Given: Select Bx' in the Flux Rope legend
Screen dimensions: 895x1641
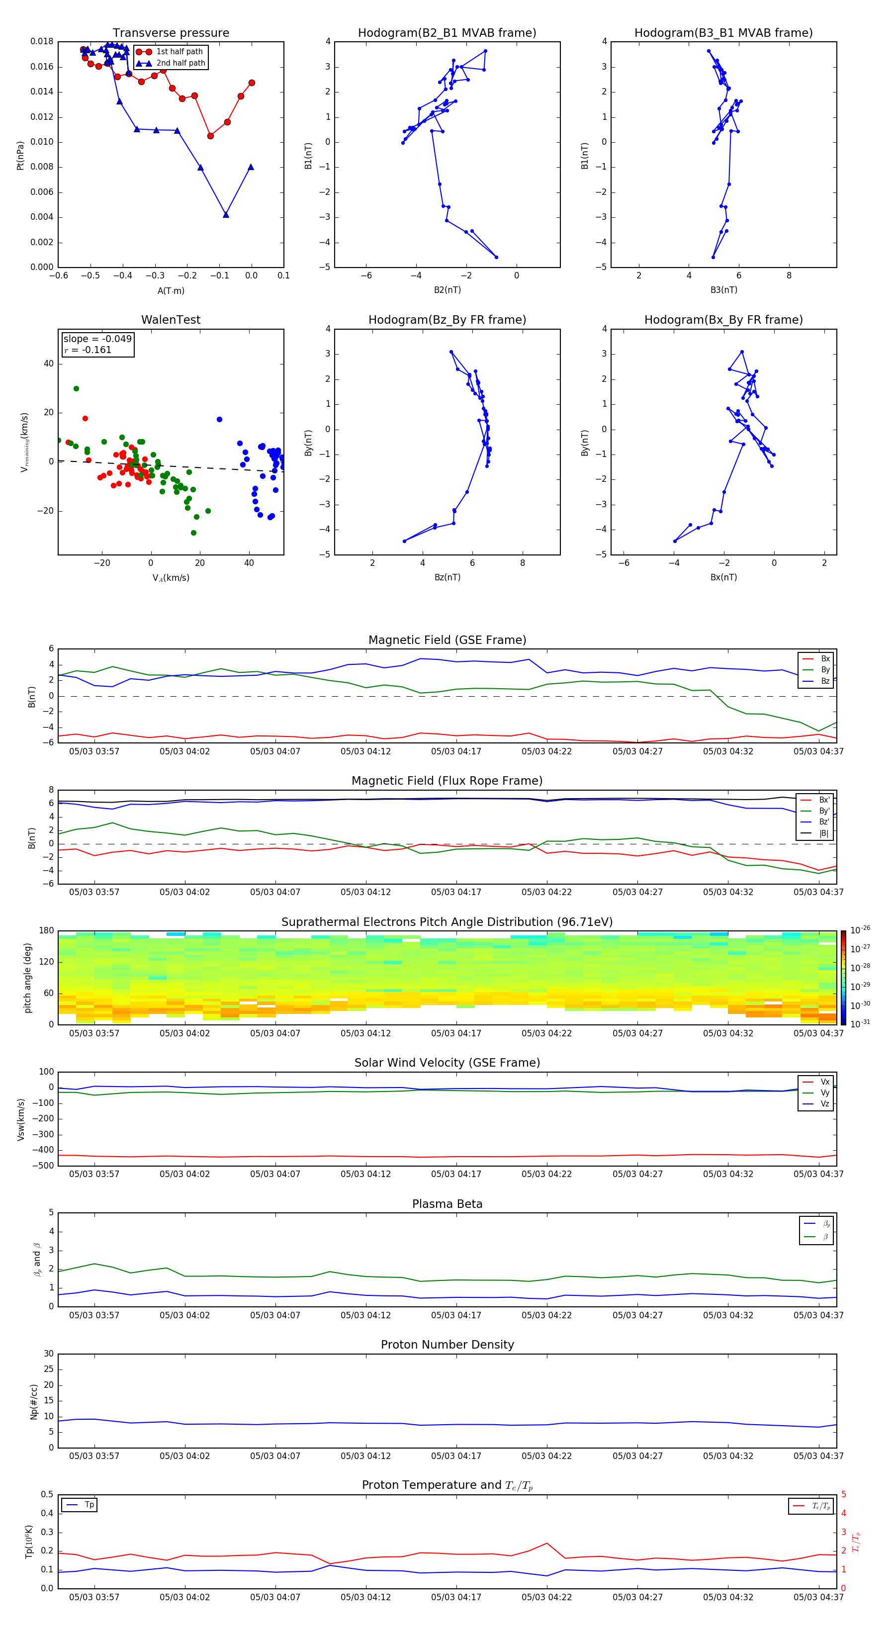Looking at the screenshot, I should [815, 800].
